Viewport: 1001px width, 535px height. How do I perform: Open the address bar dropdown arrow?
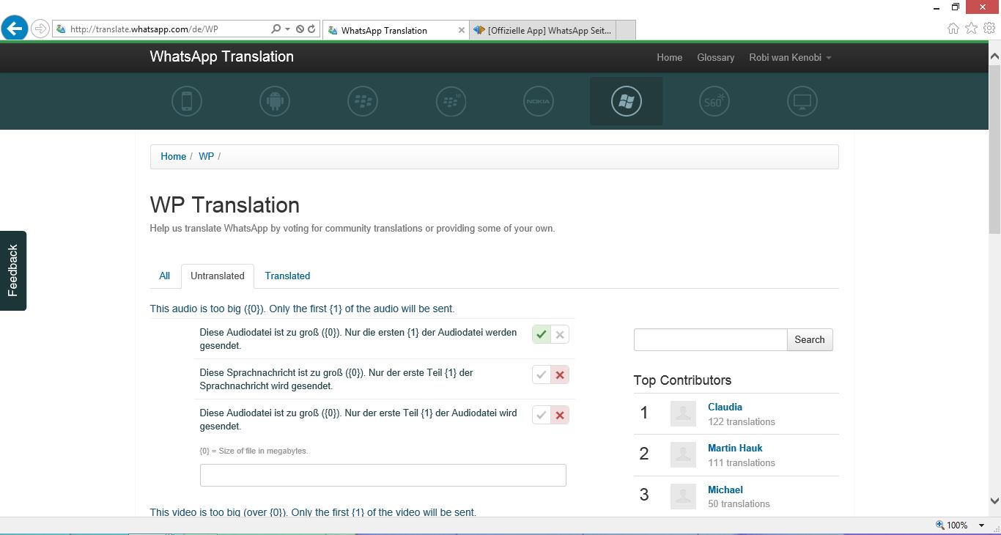287,29
